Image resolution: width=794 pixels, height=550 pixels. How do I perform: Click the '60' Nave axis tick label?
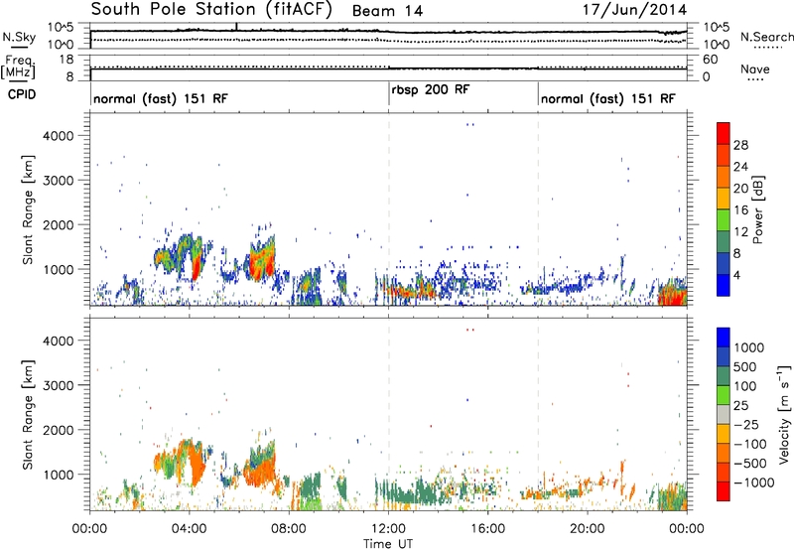710,60
